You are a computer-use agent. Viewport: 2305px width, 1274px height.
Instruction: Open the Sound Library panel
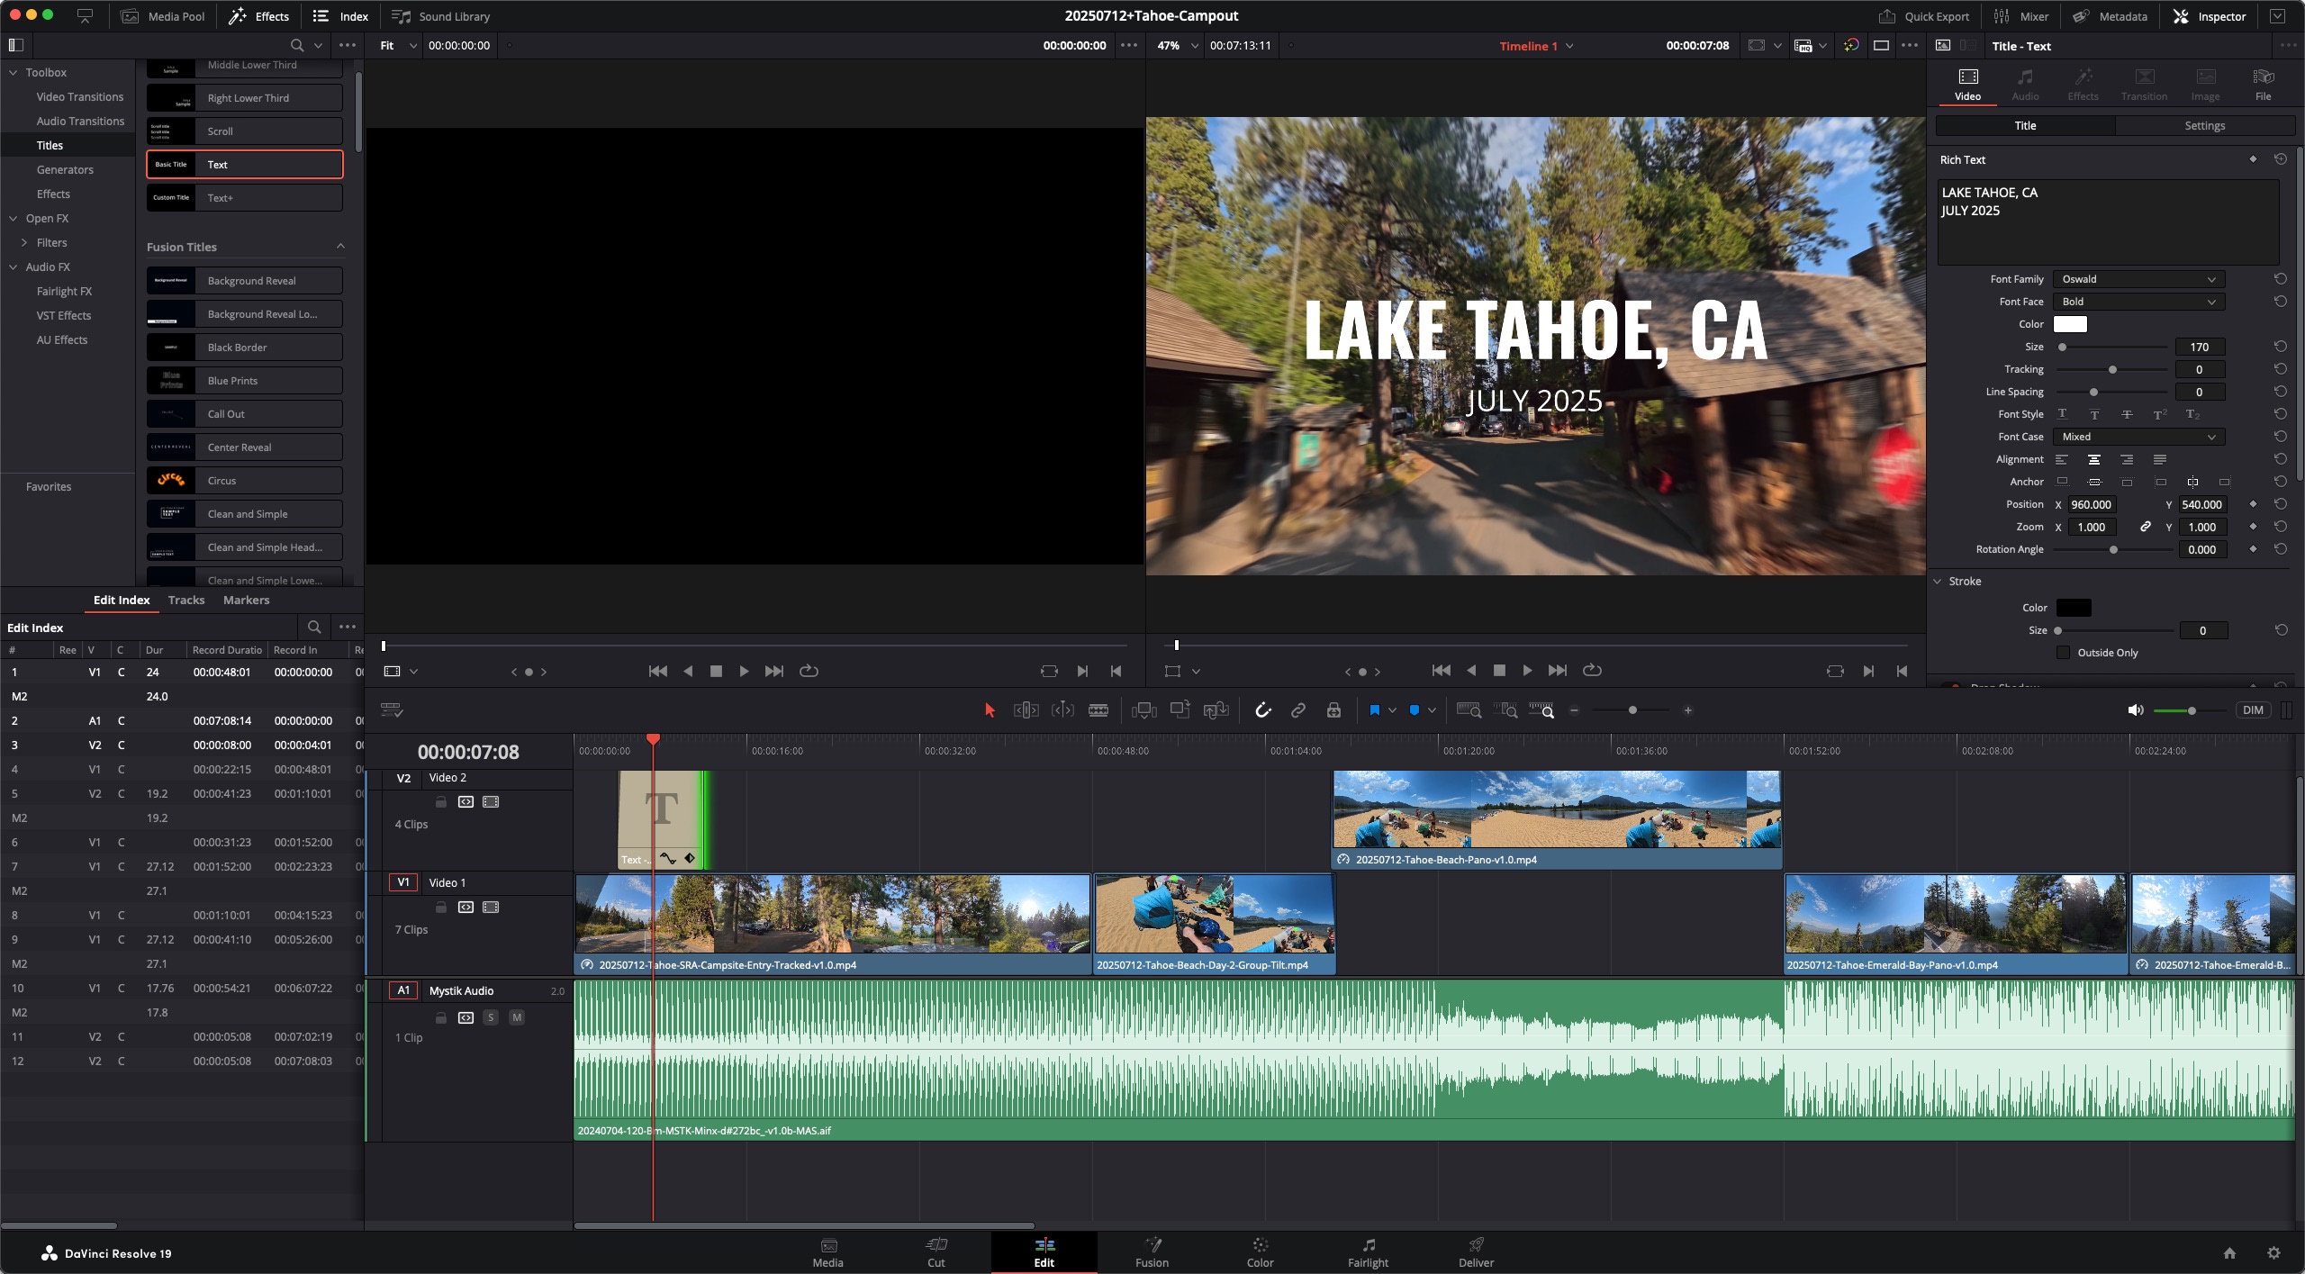click(x=440, y=15)
